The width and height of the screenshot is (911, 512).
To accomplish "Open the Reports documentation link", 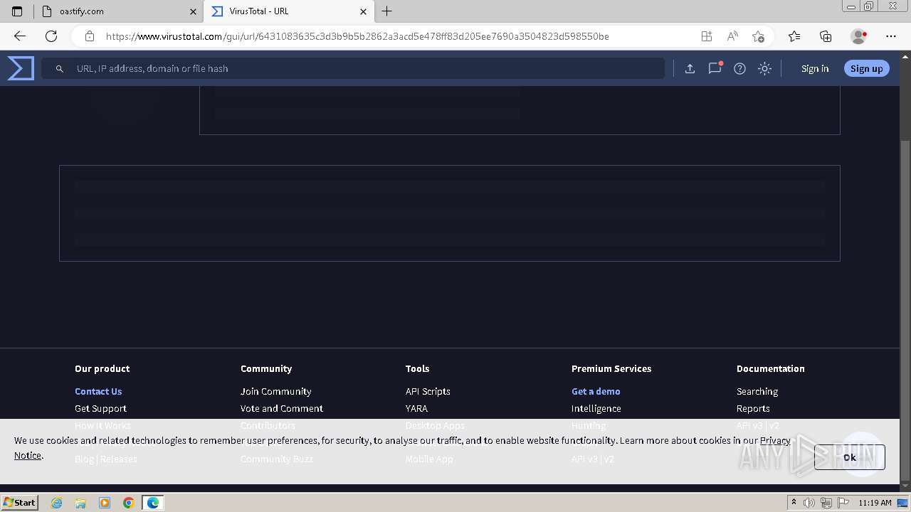I will [753, 408].
